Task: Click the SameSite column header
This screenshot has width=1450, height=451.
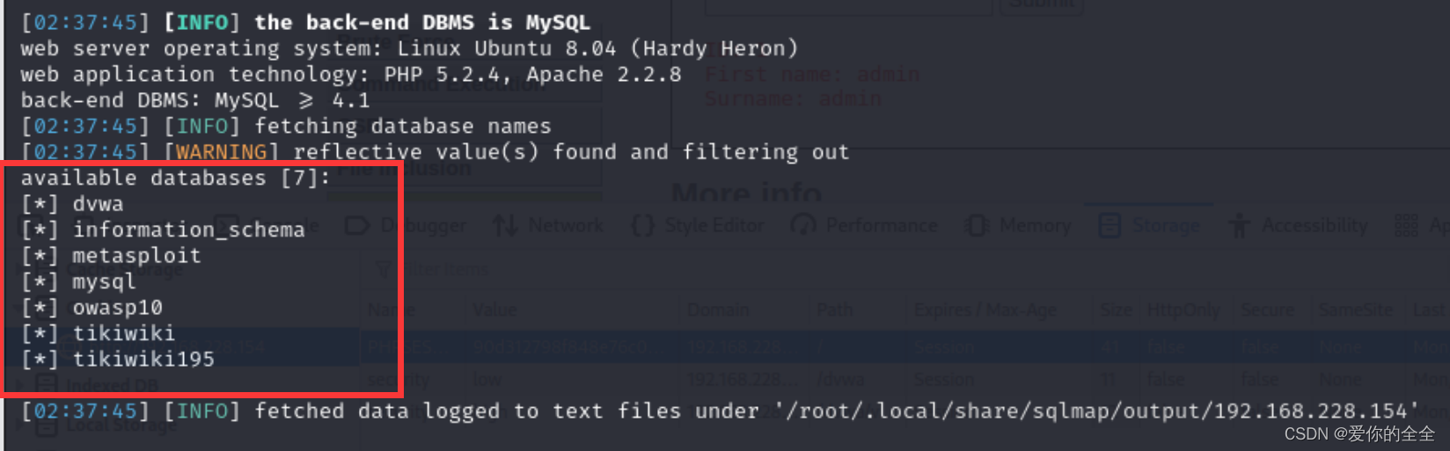Action: click(1355, 309)
